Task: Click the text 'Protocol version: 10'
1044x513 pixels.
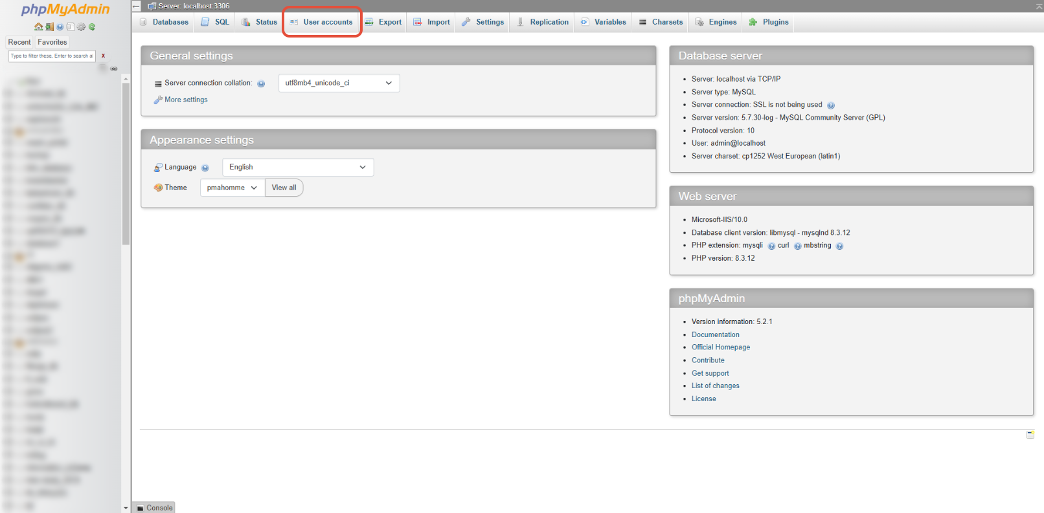Action: [x=723, y=131]
